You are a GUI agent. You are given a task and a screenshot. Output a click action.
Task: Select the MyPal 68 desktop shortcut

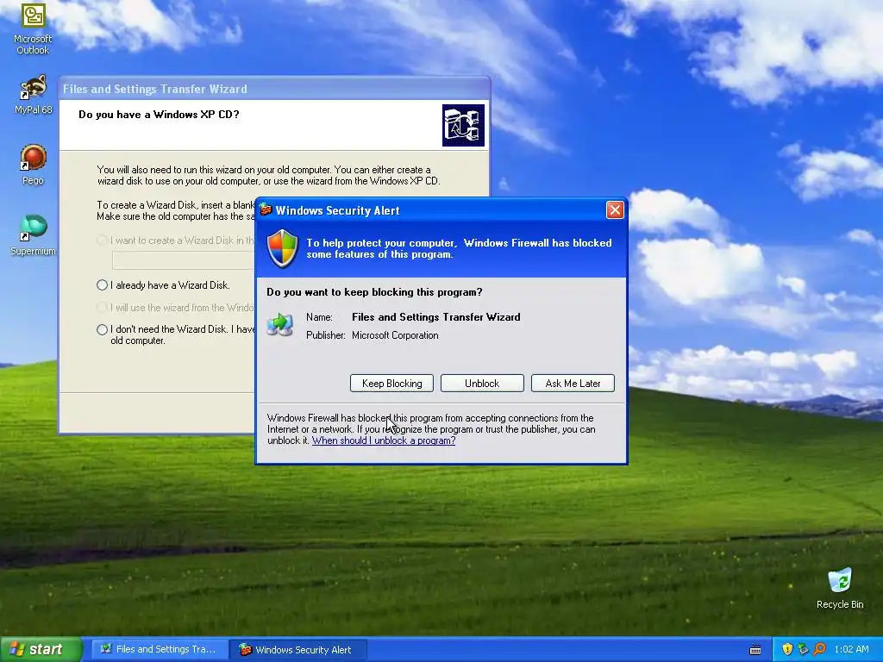coord(33,94)
